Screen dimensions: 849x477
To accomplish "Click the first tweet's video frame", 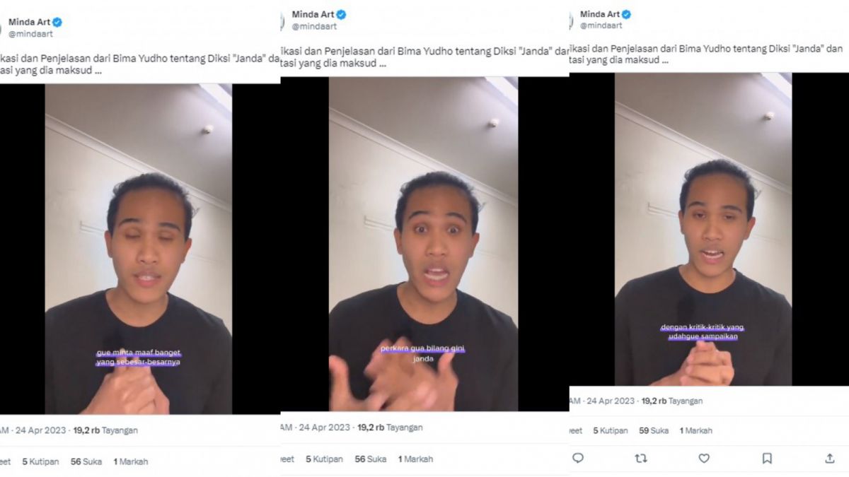I will [x=141, y=247].
